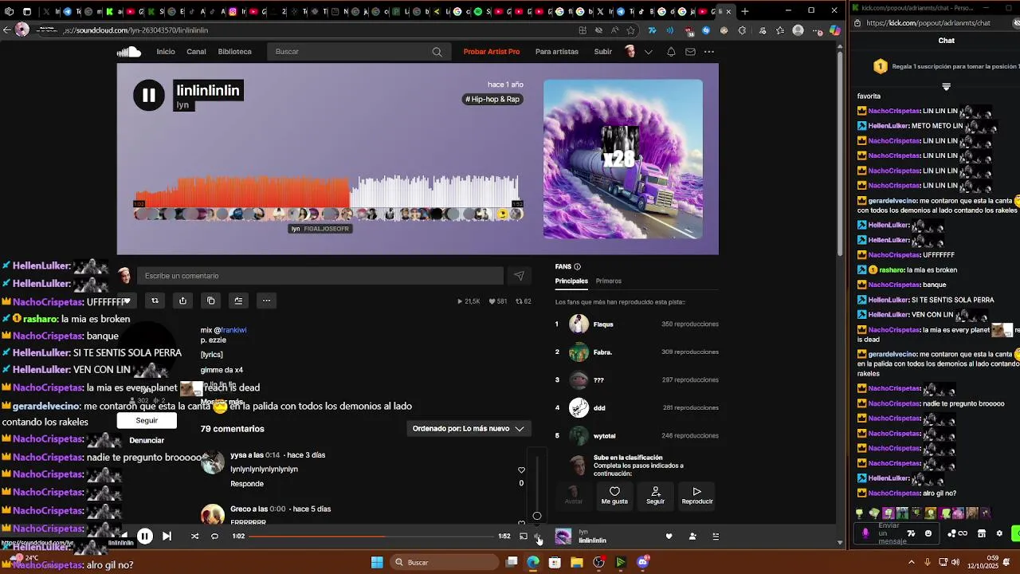This screenshot has width=1020, height=574.
Task: Click the cast icon in the player bar
Action: (524, 537)
